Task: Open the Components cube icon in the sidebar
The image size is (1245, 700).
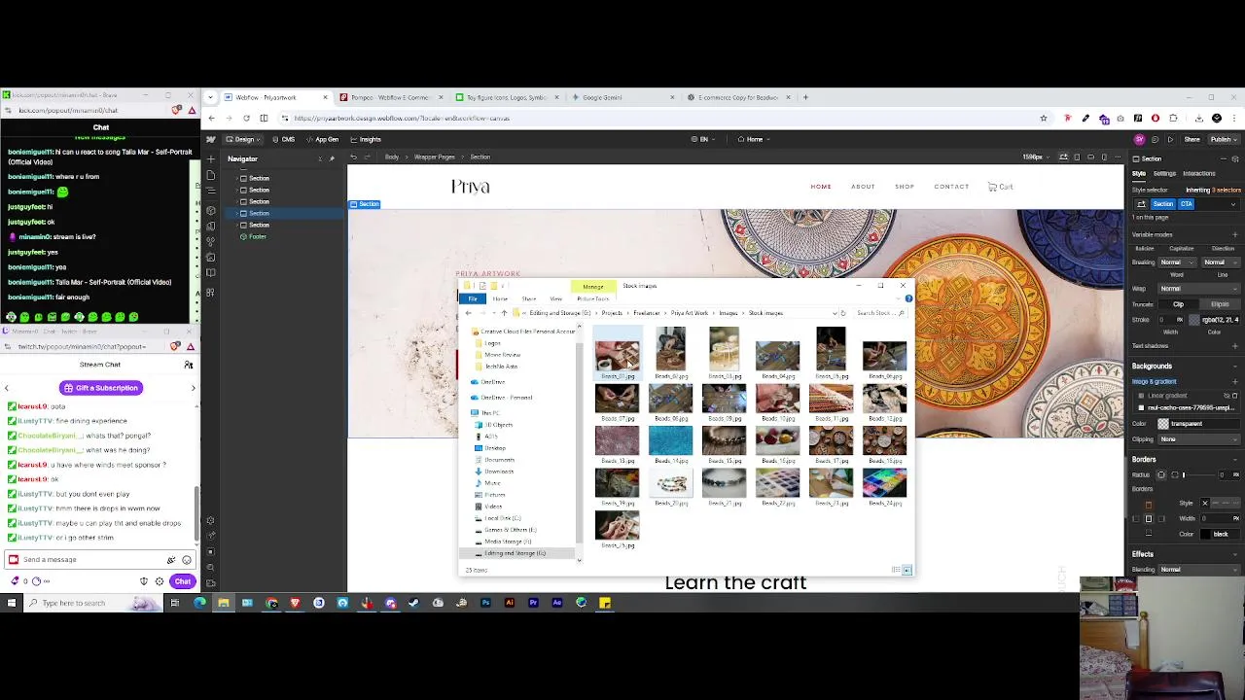Action: [211, 211]
